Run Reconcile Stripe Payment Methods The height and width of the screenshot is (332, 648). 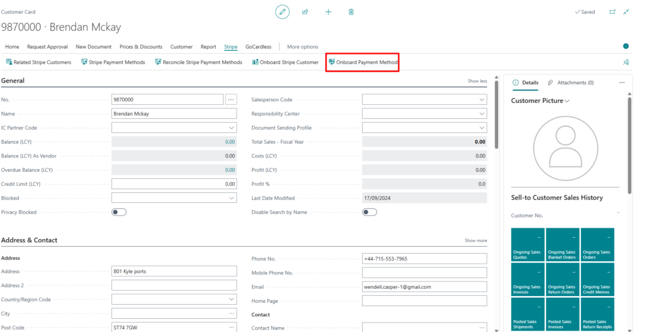[x=198, y=63]
